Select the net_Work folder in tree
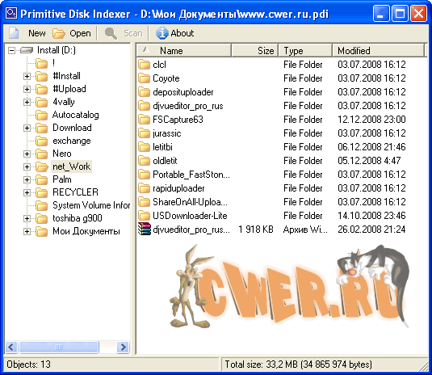Viewport: 432px width, 375px height. [x=71, y=166]
